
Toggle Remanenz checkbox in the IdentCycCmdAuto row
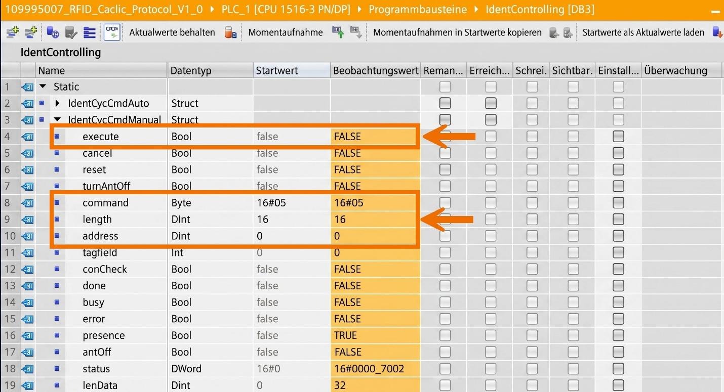click(x=445, y=103)
